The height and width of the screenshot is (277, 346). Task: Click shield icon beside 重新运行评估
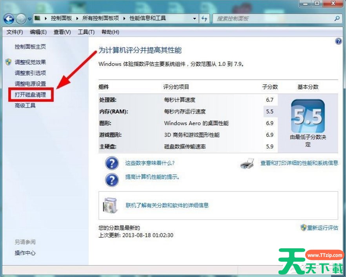point(303,227)
